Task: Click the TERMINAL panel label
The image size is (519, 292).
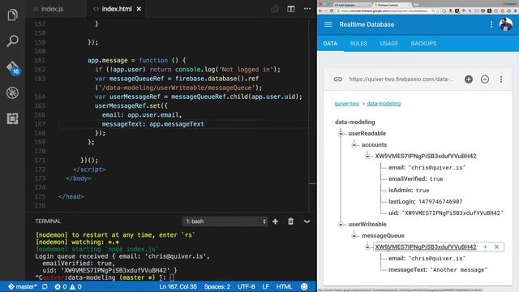Action: [x=48, y=221]
